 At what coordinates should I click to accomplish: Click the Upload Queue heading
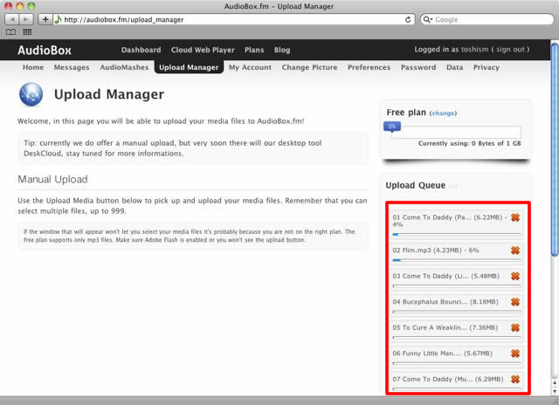click(x=416, y=185)
